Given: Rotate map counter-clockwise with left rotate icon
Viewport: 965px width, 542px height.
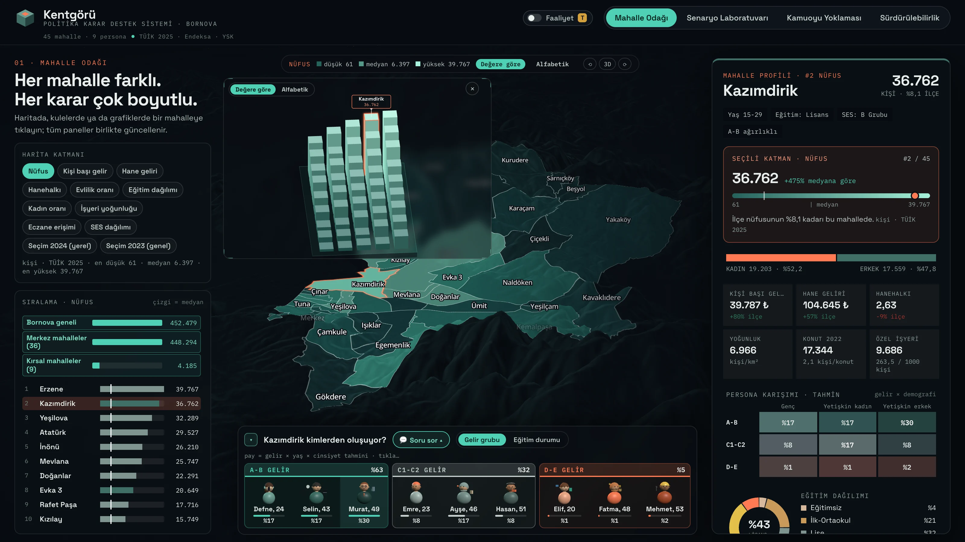Looking at the screenshot, I should pos(590,64).
